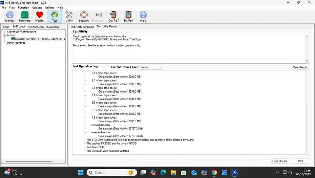Open the Health heart icon
The width and height of the screenshot is (315, 178).
(39, 16)
